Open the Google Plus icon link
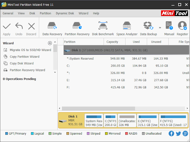 coord(185,133)
